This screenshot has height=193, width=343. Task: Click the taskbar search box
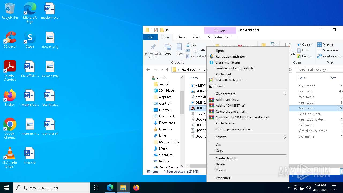pyautogui.click(x=51, y=188)
